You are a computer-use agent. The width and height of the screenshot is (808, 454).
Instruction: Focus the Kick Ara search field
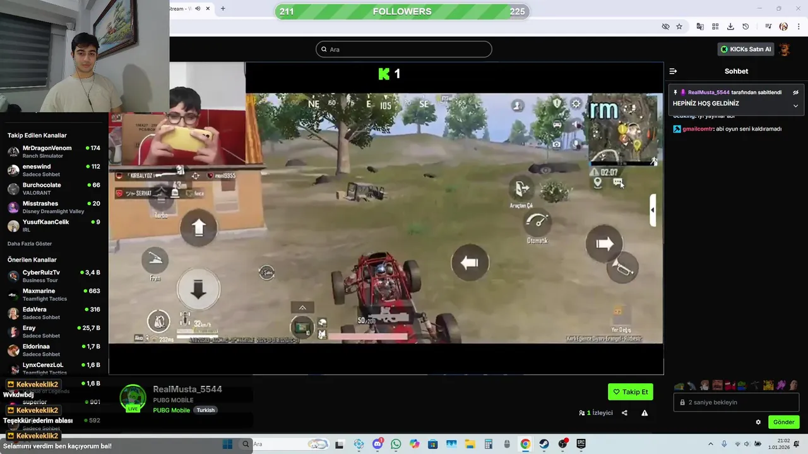(x=404, y=49)
